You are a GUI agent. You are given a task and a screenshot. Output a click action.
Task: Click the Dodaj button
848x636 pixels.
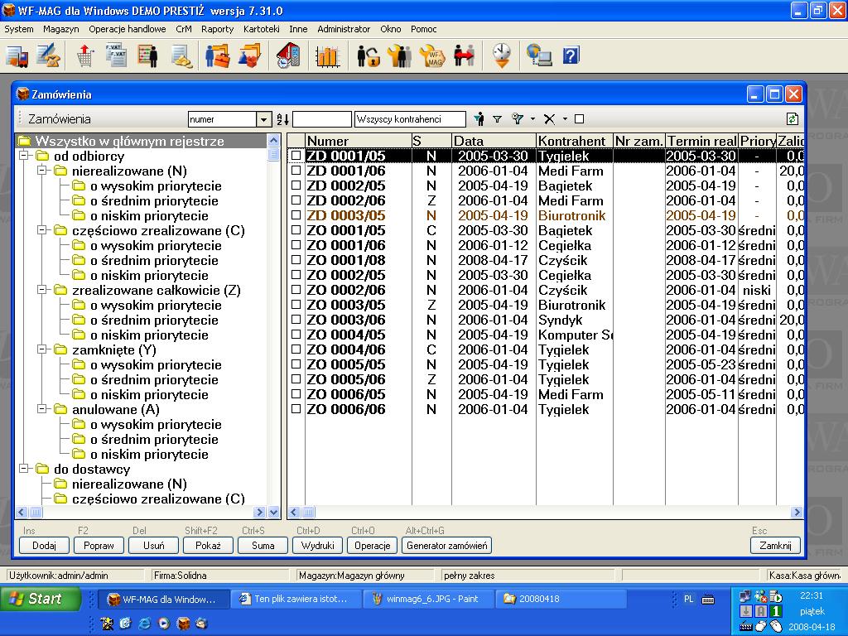tap(44, 546)
